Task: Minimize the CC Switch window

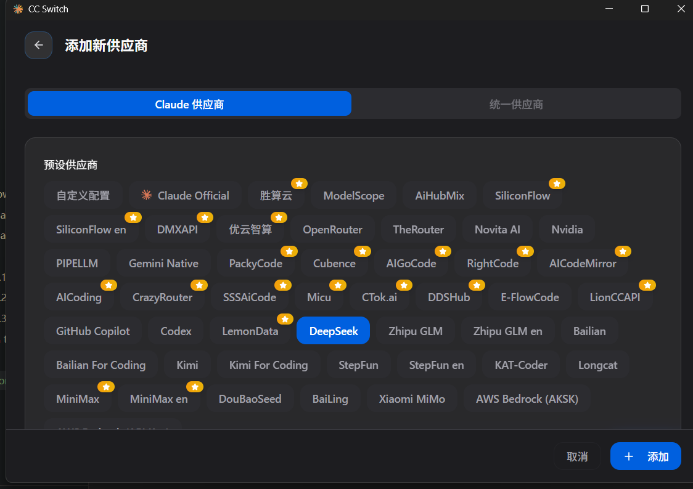Action: [609, 9]
